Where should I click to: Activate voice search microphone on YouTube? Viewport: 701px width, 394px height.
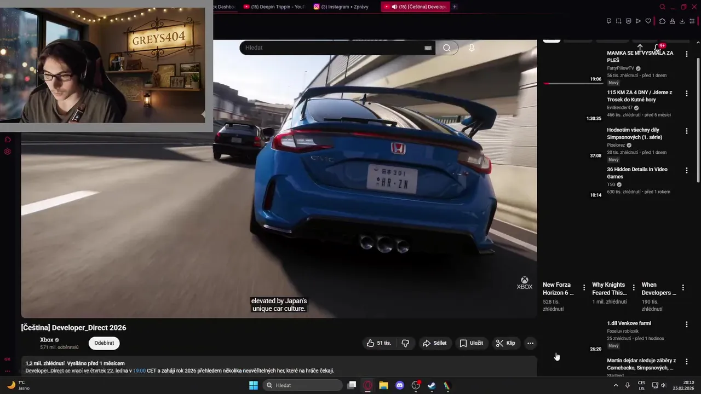472,48
